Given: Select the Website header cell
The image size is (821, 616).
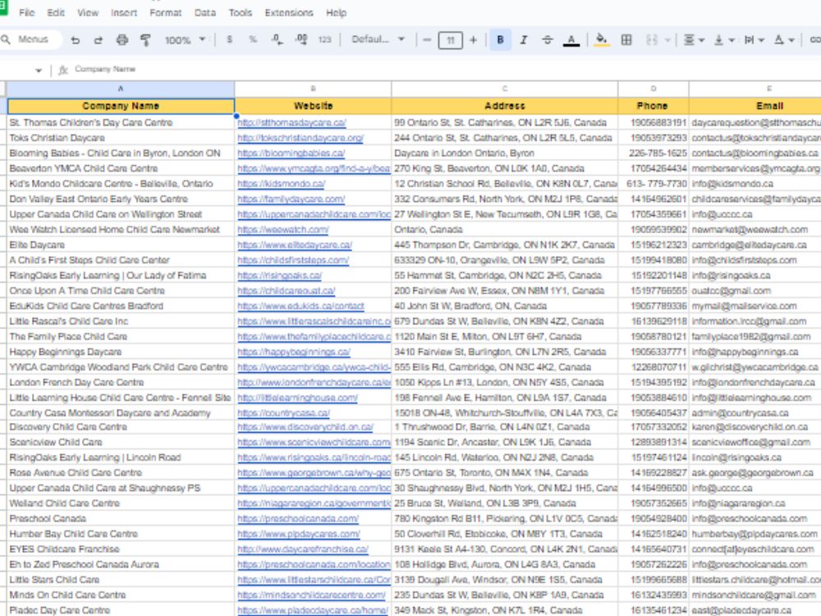Looking at the screenshot, I should click(x=313, y=106).
